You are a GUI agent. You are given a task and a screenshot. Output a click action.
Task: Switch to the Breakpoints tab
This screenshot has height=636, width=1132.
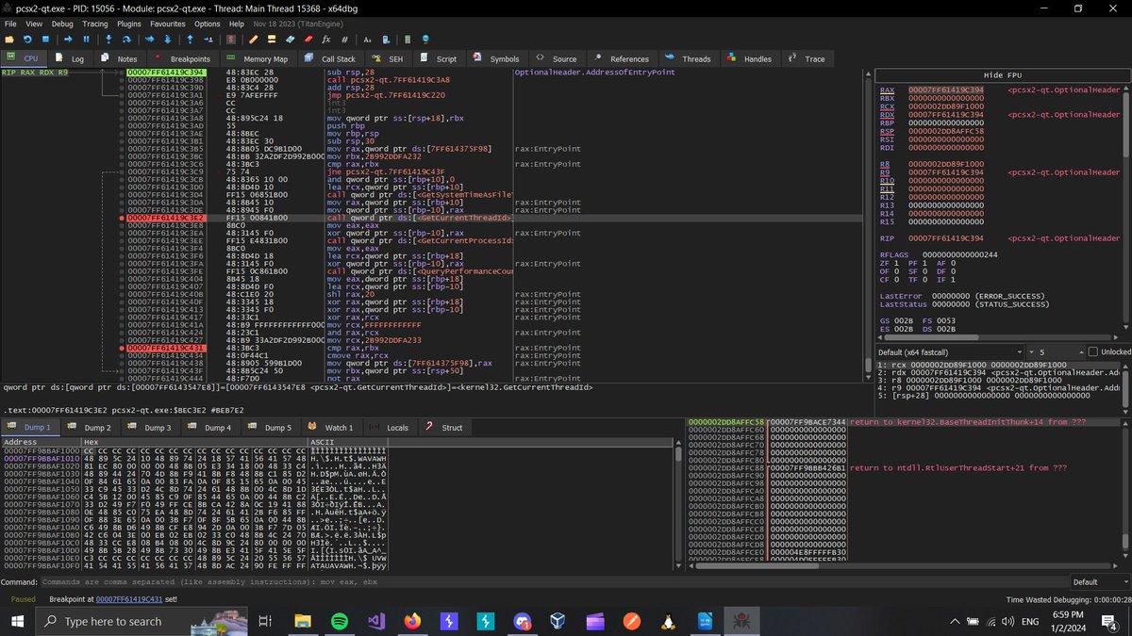(x=182, y=58)
